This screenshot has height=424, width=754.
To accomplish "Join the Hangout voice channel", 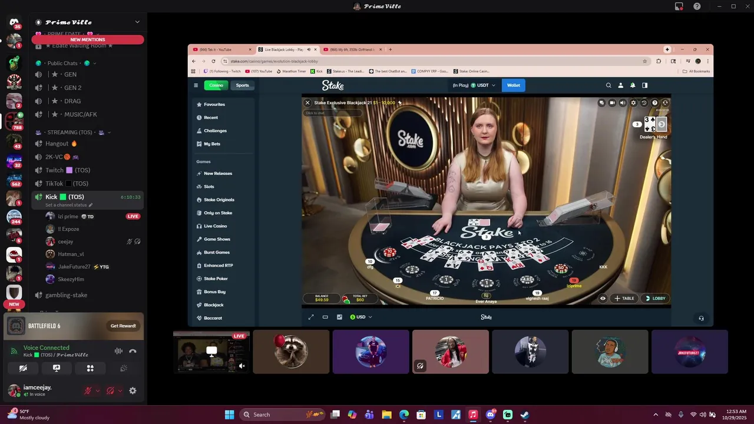I will [x=87, y=144].
